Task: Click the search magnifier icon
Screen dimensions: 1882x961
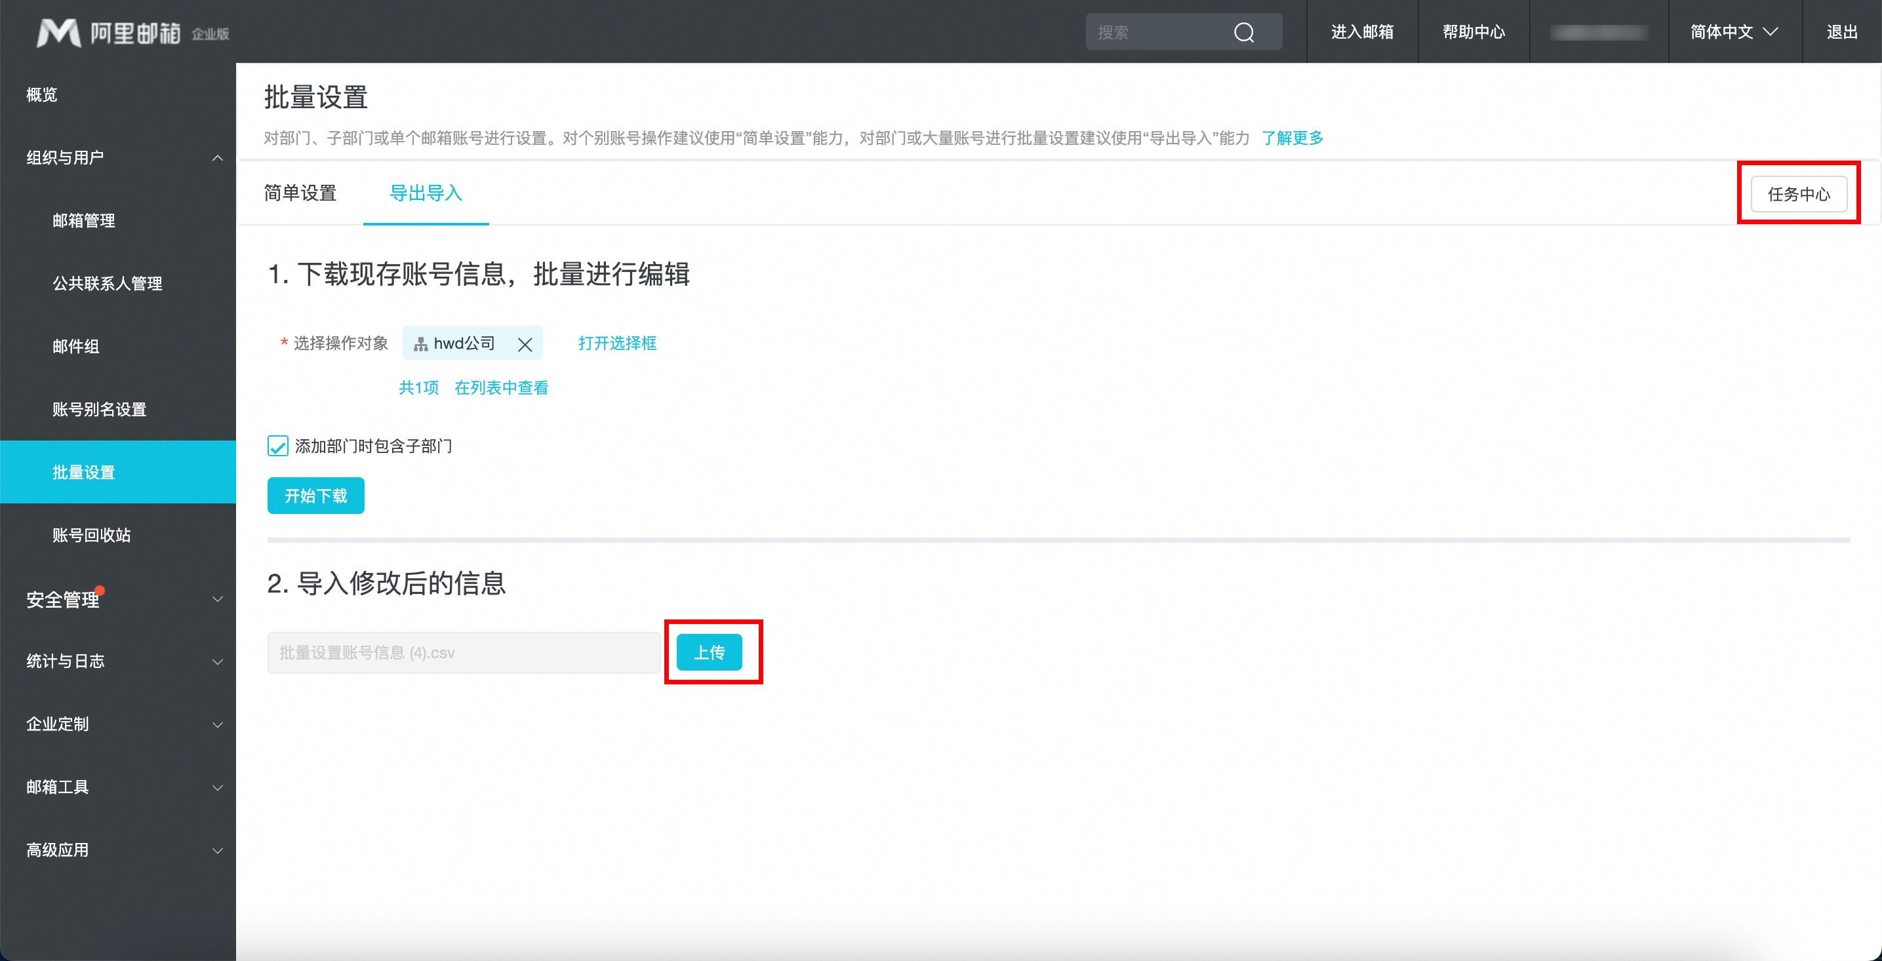Action: [x=1243, y=32]
